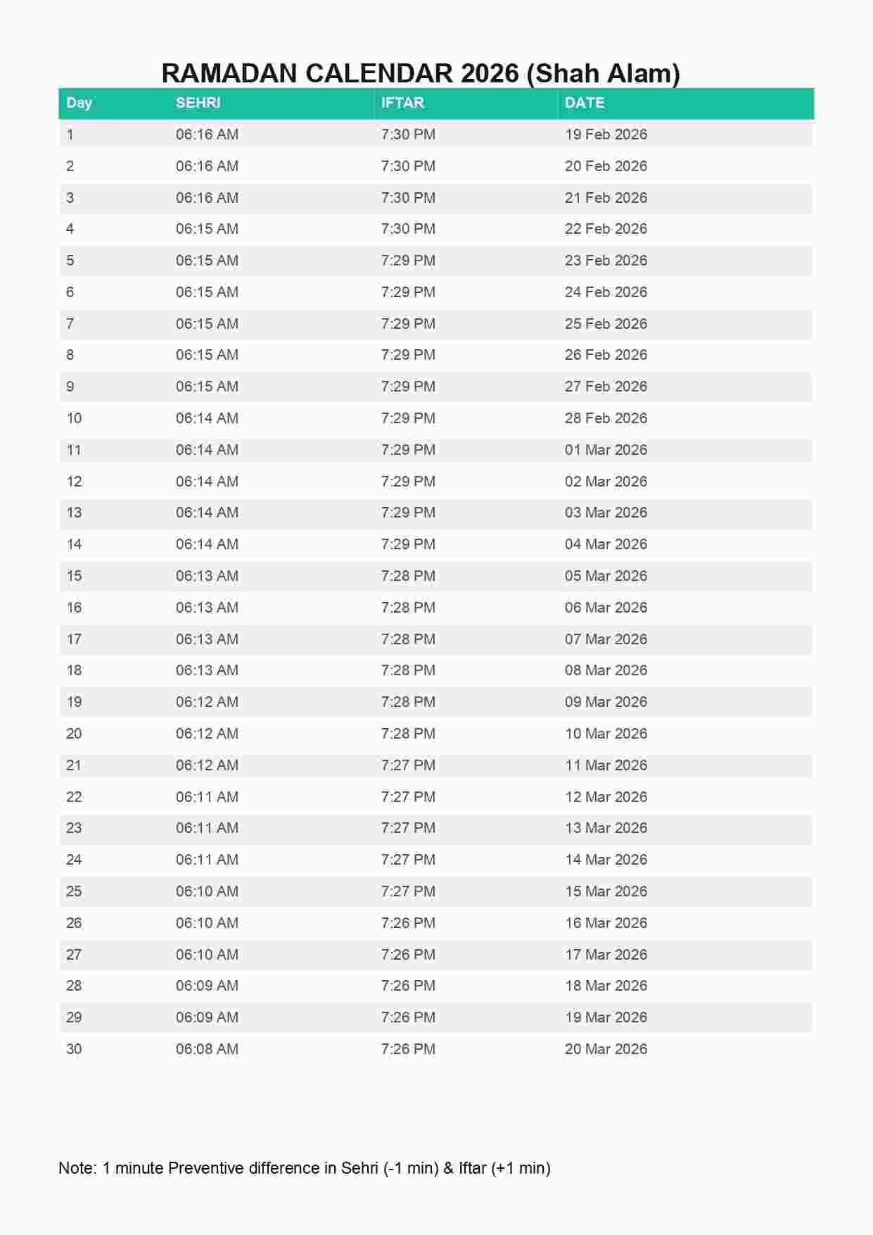Image resolution: width=873 pixels, height=1235 pixels.
Task: Click the Ramadan Calendar 2026 title
Action: [421, 73]
